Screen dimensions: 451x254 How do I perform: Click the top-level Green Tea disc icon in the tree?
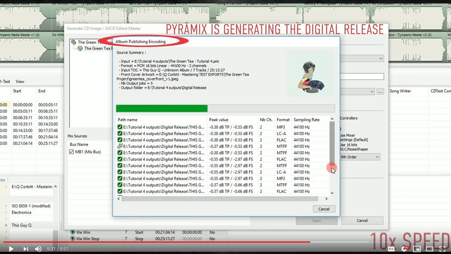coord(74,42)
